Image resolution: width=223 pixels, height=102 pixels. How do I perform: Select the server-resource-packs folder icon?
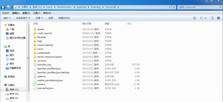pyautogui.click(x=35, y=57)
